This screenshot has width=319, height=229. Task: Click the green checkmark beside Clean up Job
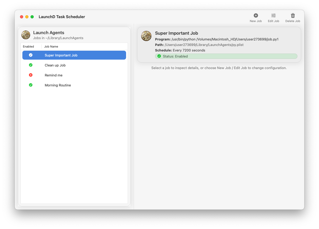click(31, 65)
